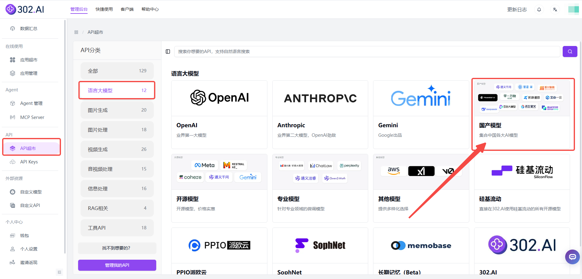The width and height of the screenshot is (582, 279).
Task: Open 快捷使用 menu
Action: click(104, 9)
